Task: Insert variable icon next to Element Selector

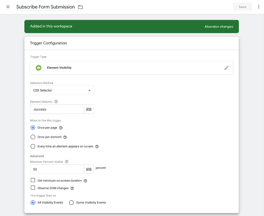Action: (x=89, y=109)
